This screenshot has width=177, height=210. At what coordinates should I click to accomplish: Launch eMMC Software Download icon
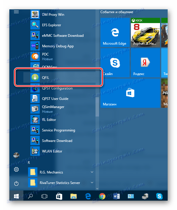point(35,36)
